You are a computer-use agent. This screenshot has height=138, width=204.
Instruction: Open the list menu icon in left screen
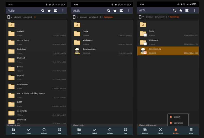pyautogui.click(x=55, y=11)
